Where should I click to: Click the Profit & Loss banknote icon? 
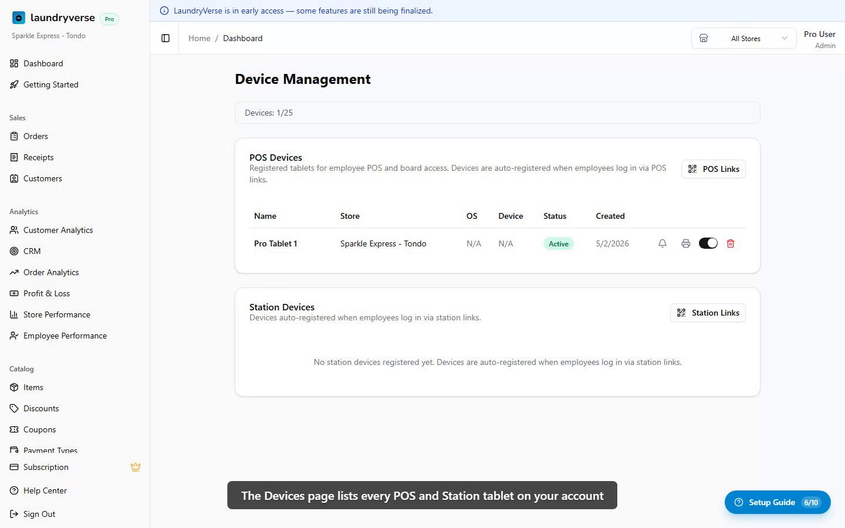14,293
